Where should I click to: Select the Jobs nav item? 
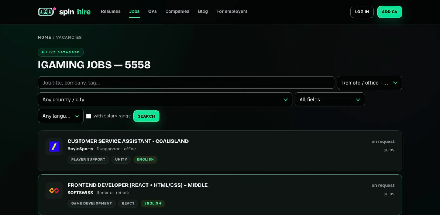134,11
